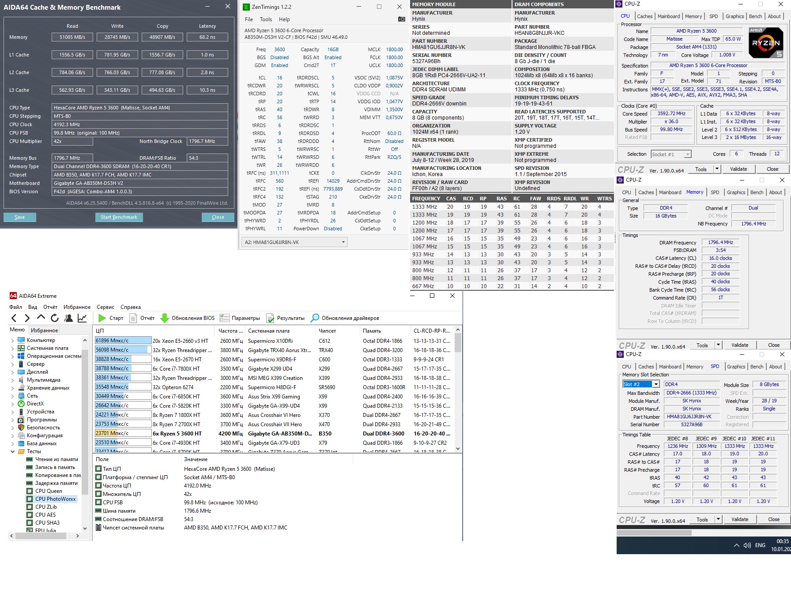This screenshot has height=593, width=791.
Task: Open the CPU SHA3 test
Action: click(x=43, y=523)
